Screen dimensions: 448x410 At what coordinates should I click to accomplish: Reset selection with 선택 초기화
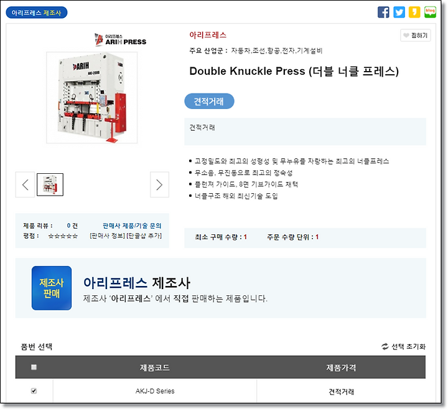click(403, 346)
